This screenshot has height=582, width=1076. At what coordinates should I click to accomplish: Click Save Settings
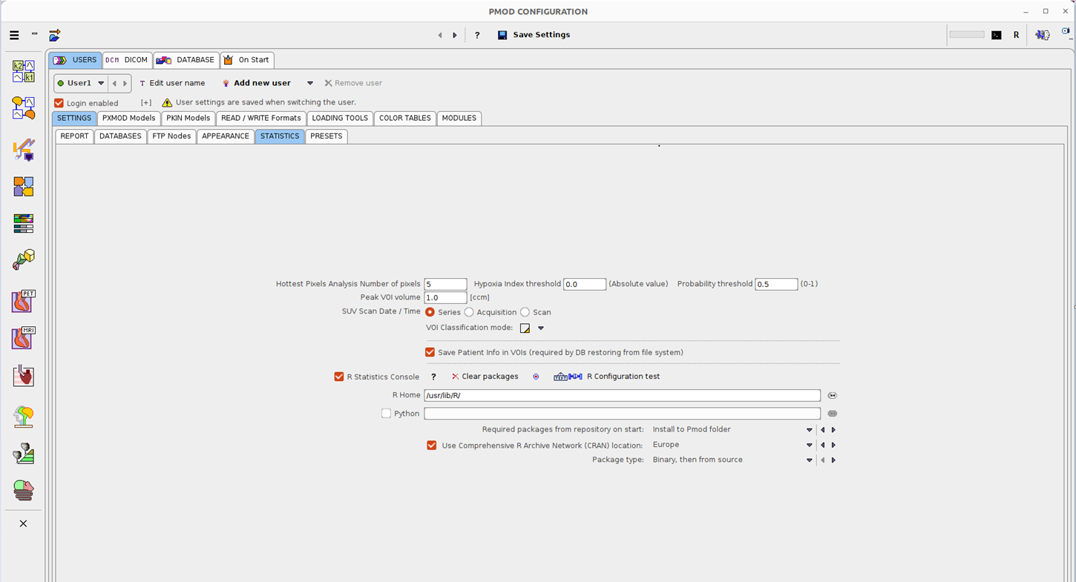point(534,35)
